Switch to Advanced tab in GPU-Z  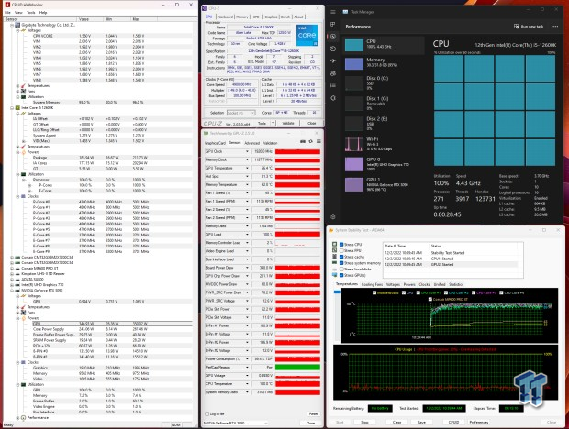click(251, 143)
